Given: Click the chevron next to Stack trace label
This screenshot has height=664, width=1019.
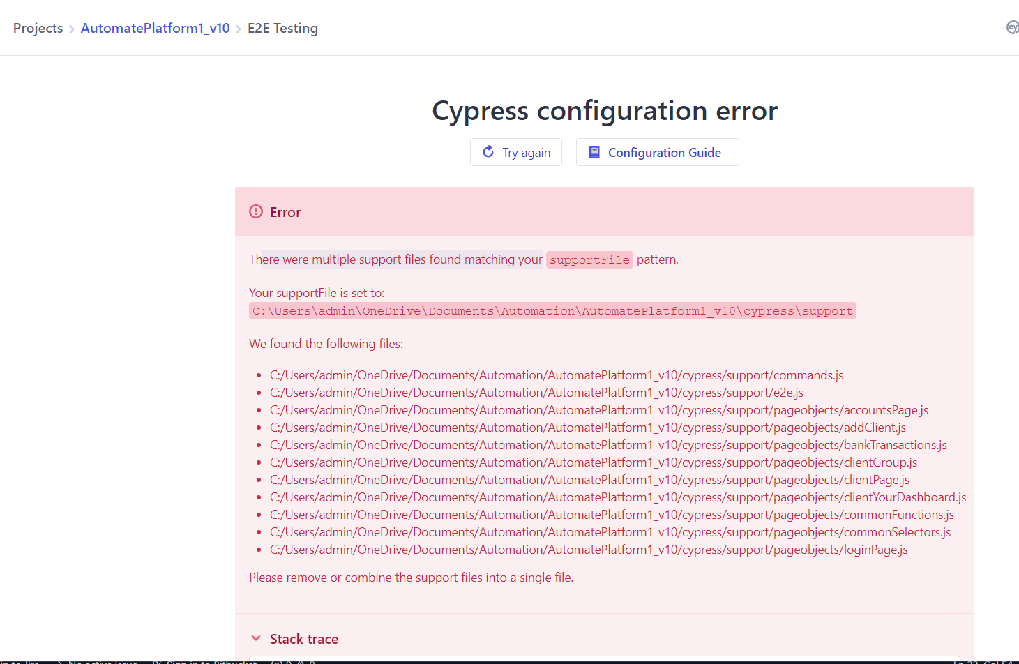Looking at the screenshot, I should [256, 637].
